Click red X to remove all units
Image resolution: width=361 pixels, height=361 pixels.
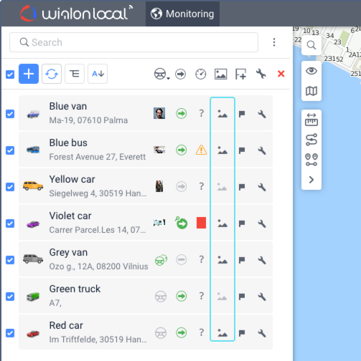tap(281, 74)
